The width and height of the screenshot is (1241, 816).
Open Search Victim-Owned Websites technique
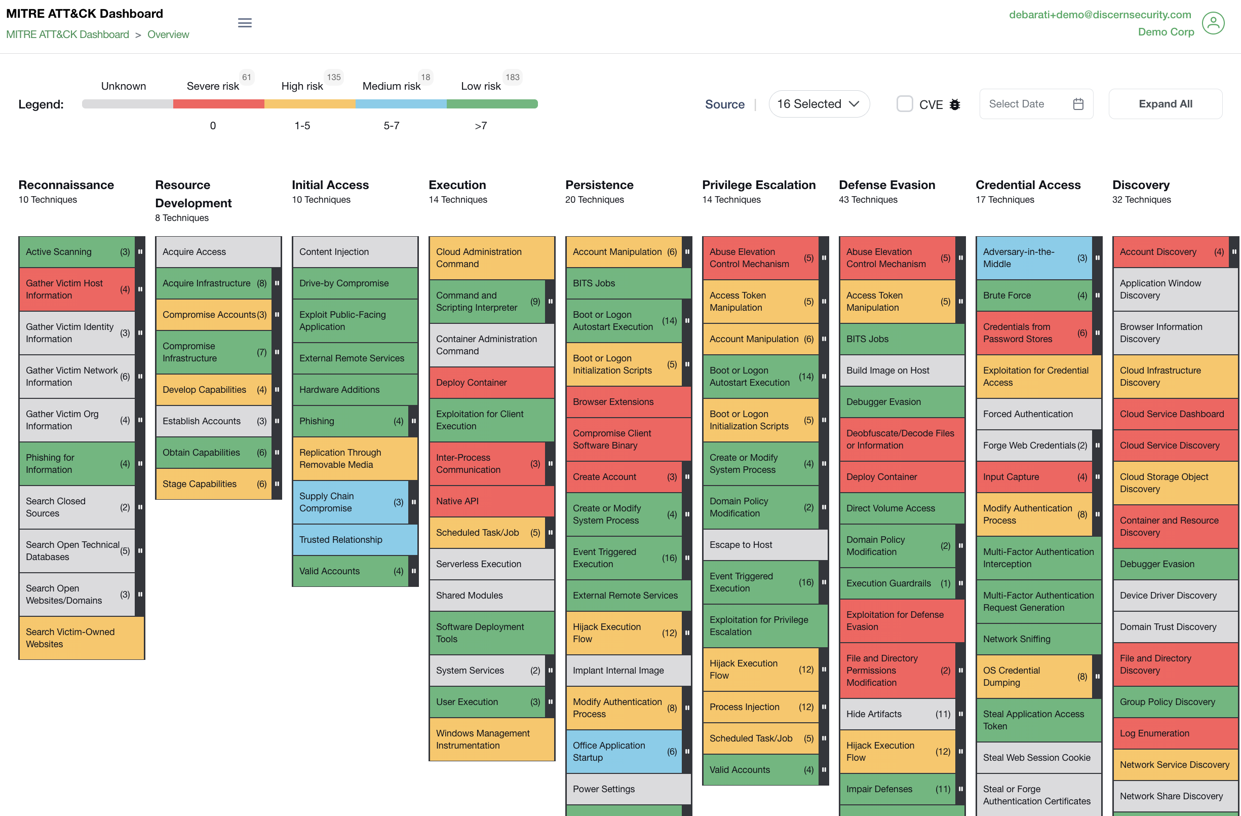pyautogui.click(x=82, y=638)
